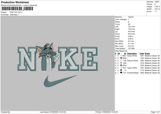This screenshot has height=114, width=161.
Task: Click the Zoom value 1:1
Action: point(156,11)
